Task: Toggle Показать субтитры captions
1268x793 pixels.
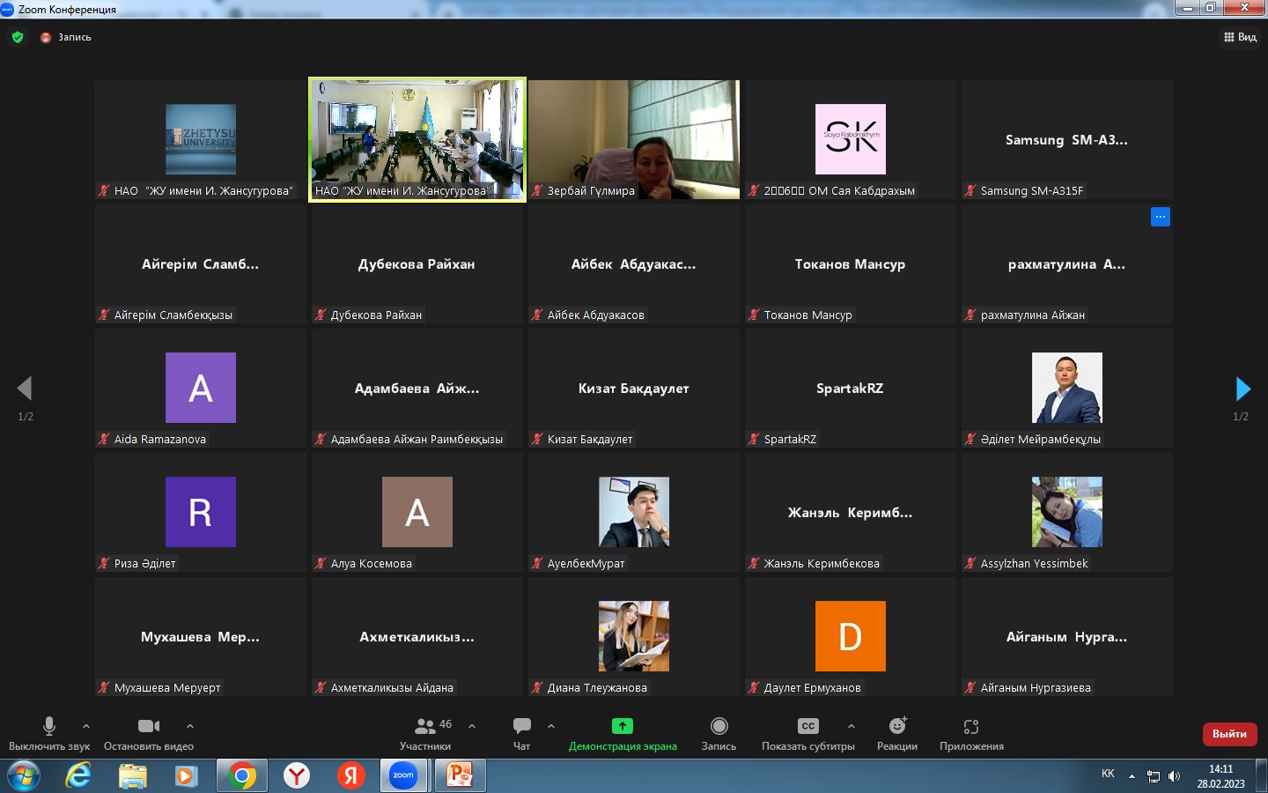Action: (x=807, y=732)
